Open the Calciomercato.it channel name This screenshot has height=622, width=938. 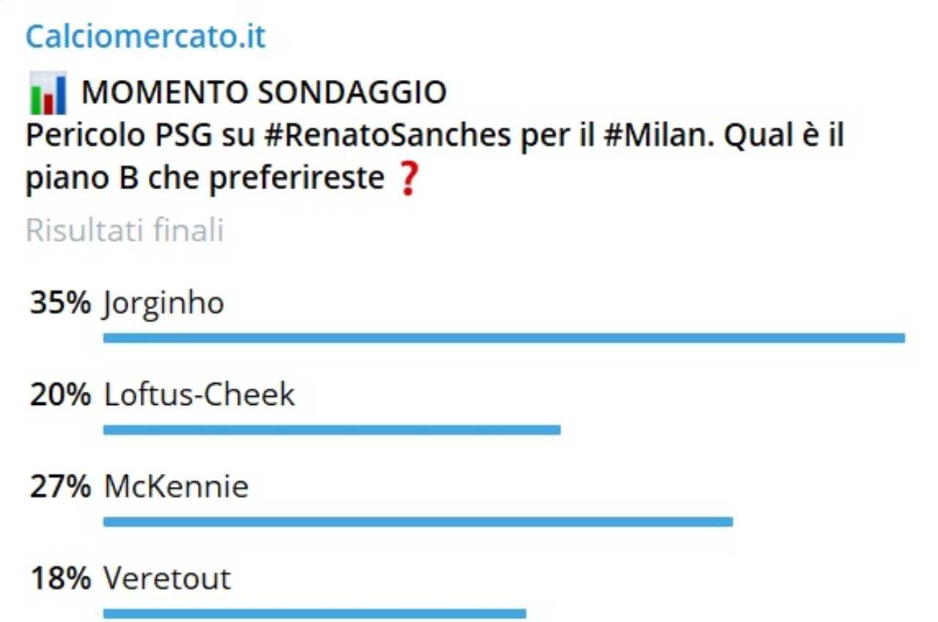(145, 37)
